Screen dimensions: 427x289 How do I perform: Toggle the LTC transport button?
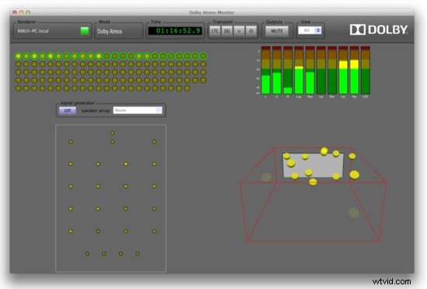[215, 31]
